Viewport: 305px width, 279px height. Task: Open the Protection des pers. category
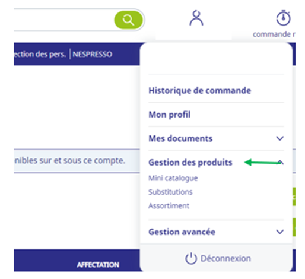(x=40, y=54)
